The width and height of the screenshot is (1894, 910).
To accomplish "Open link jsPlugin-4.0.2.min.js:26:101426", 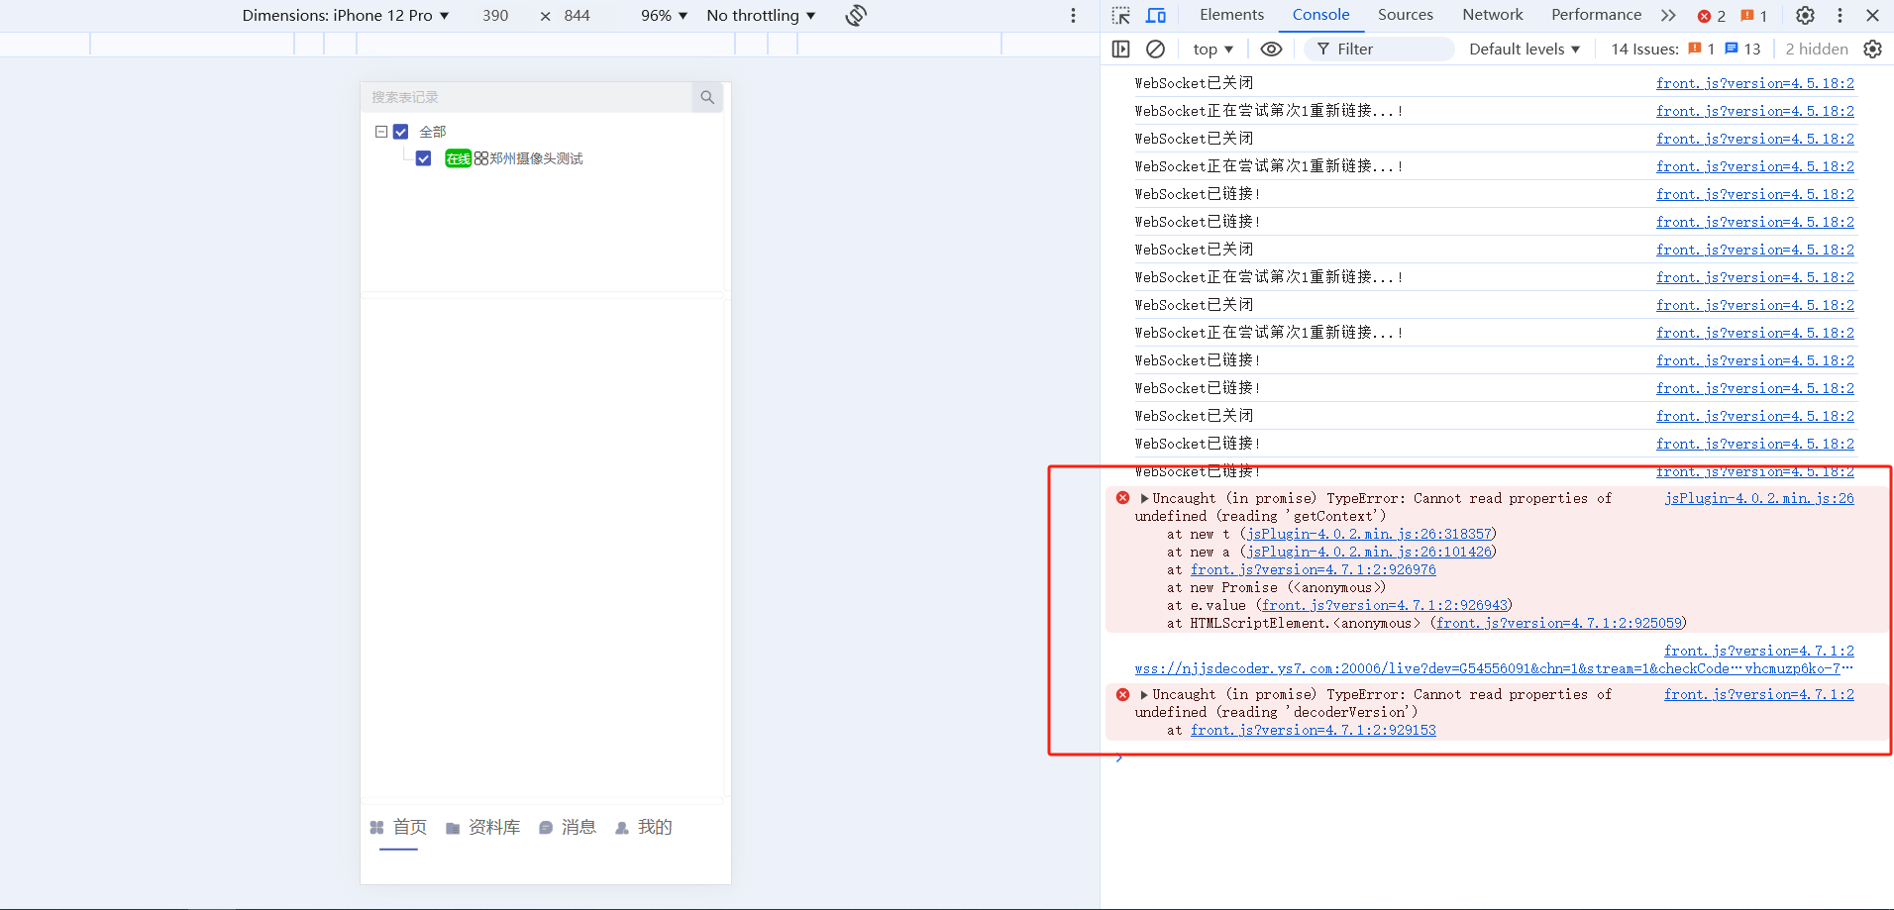I will coord(1369,552).
